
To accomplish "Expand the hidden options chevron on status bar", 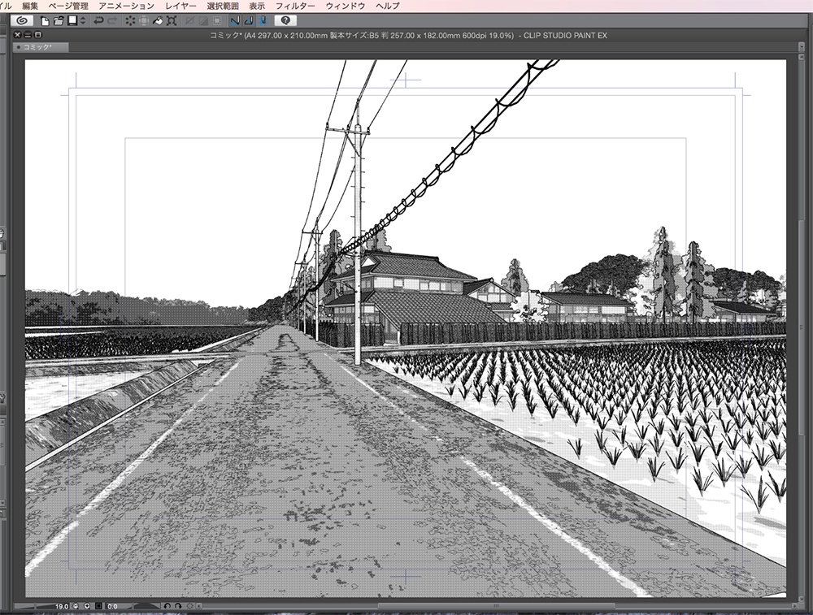I will pyautogui.click(x=198, y=605).
